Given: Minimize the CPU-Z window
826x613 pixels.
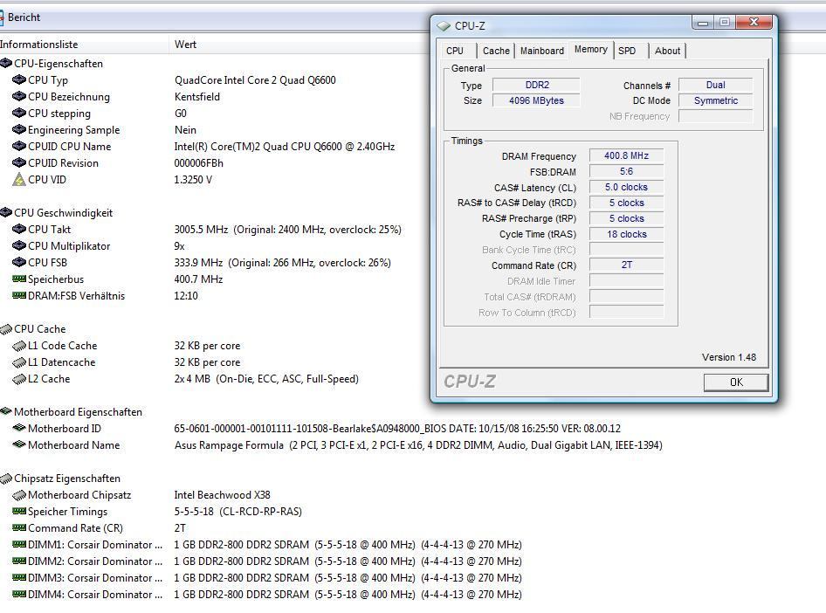Looking at the screenshot, I should (703, 22).
